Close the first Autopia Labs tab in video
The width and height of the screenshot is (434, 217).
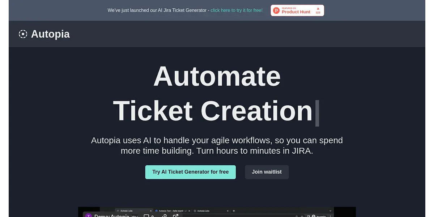pos(151,211)
